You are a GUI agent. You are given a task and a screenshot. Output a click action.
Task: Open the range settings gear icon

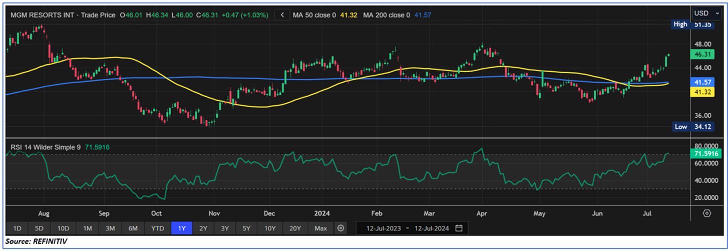[x=341, y=228]
